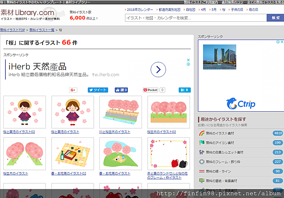Click the iHerb ad info icon
Viewport: 284px width, 198px height.
188,64
